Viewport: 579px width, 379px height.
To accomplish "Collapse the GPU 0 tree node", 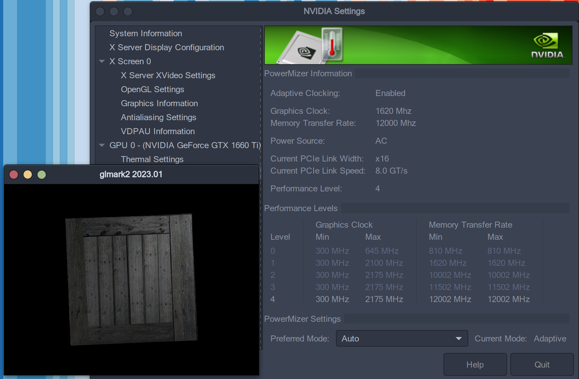I will point(102,145).
